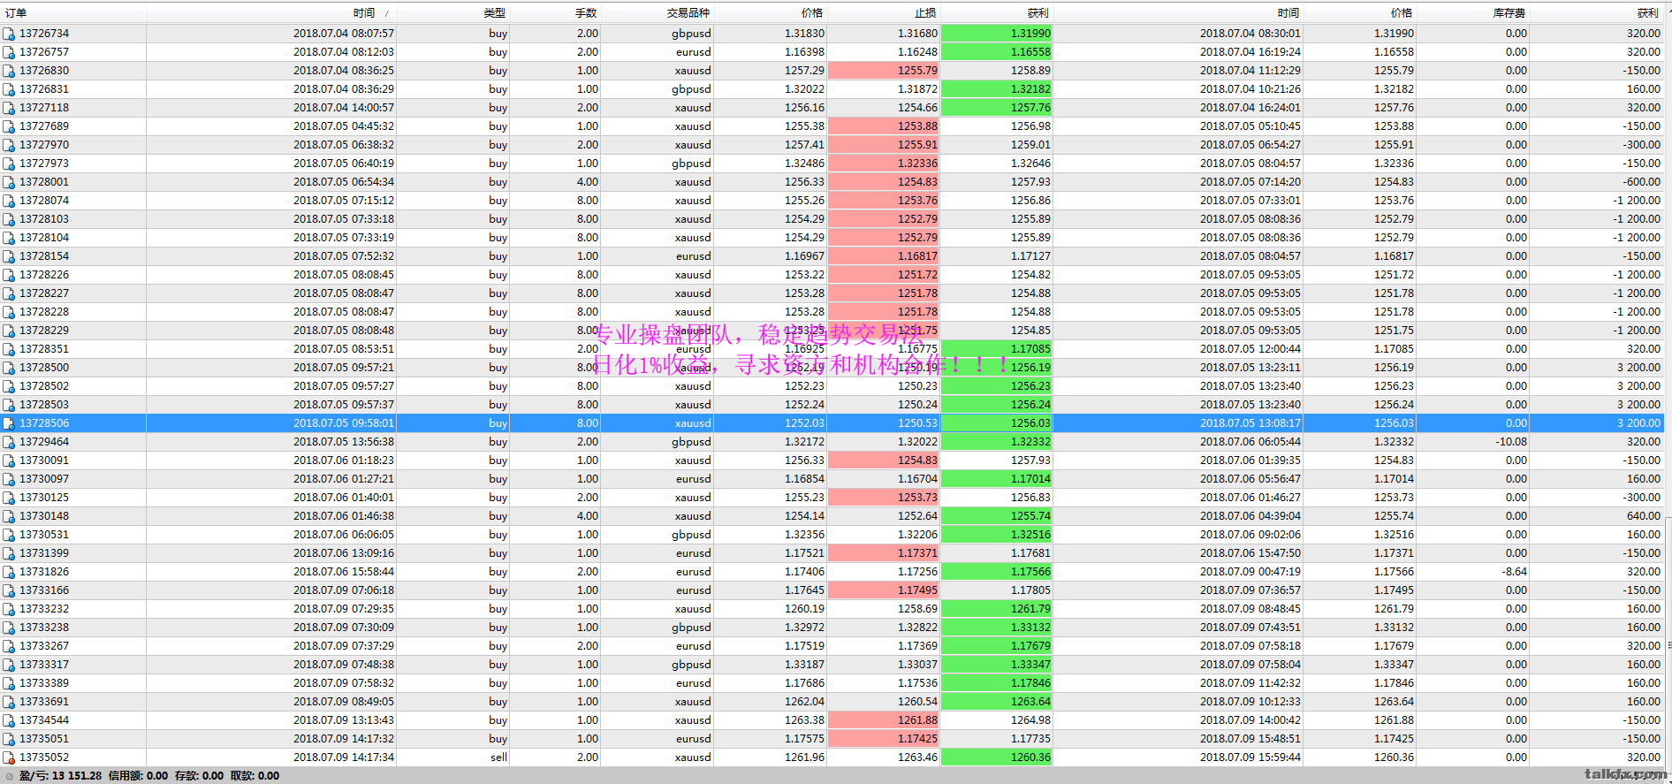Select the order icon for 13733232

tap(9, 609)
